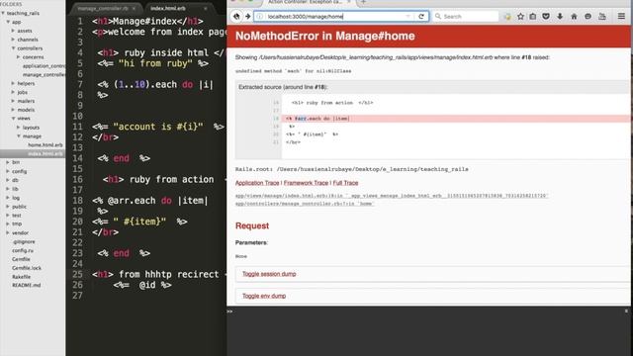Open Gemfile.lock in sidebar
633x356 pixels.
[27, 268]
